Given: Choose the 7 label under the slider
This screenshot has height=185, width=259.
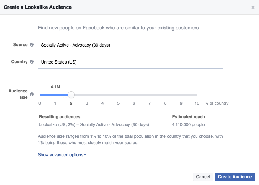Looking at the screenshot, I should tap(150, 103).
